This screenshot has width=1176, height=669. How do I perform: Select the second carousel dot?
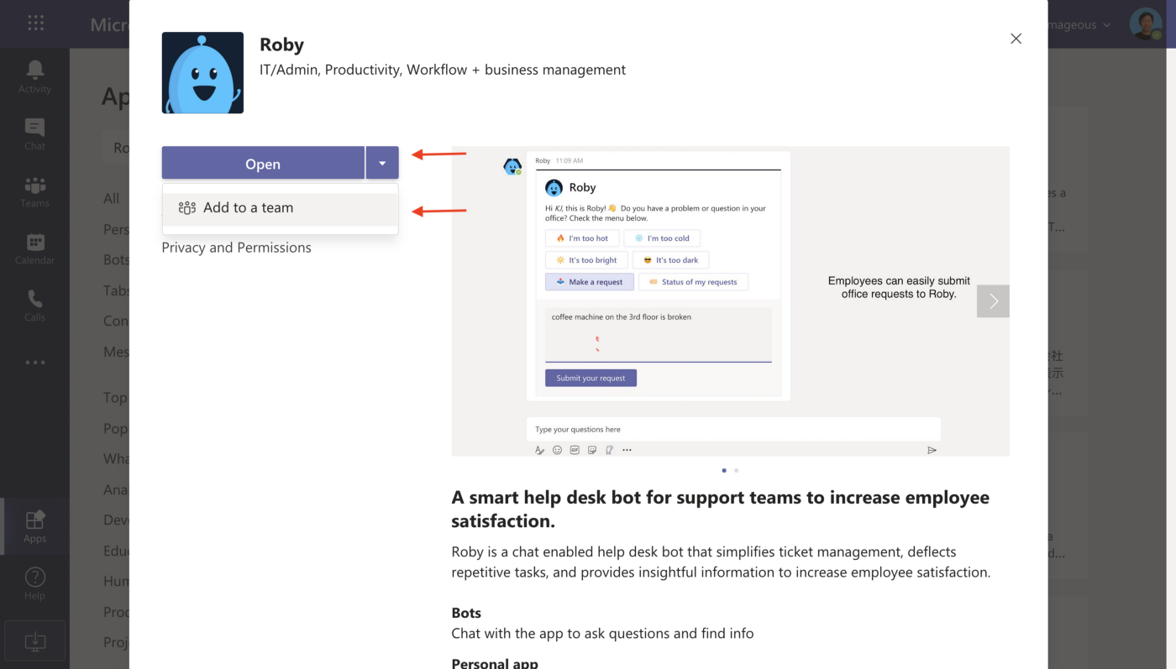click(x=737, y=471)
